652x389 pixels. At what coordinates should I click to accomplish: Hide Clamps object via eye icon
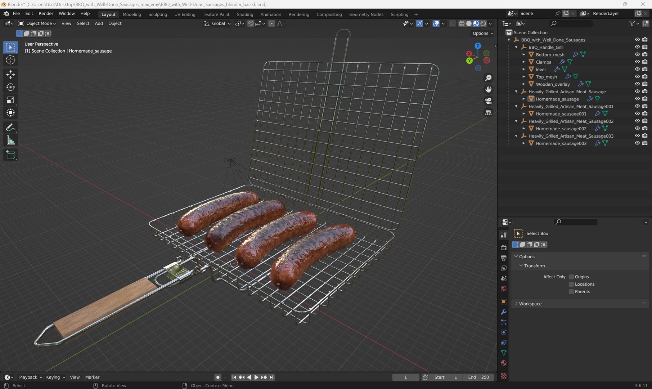coord(637,62)
